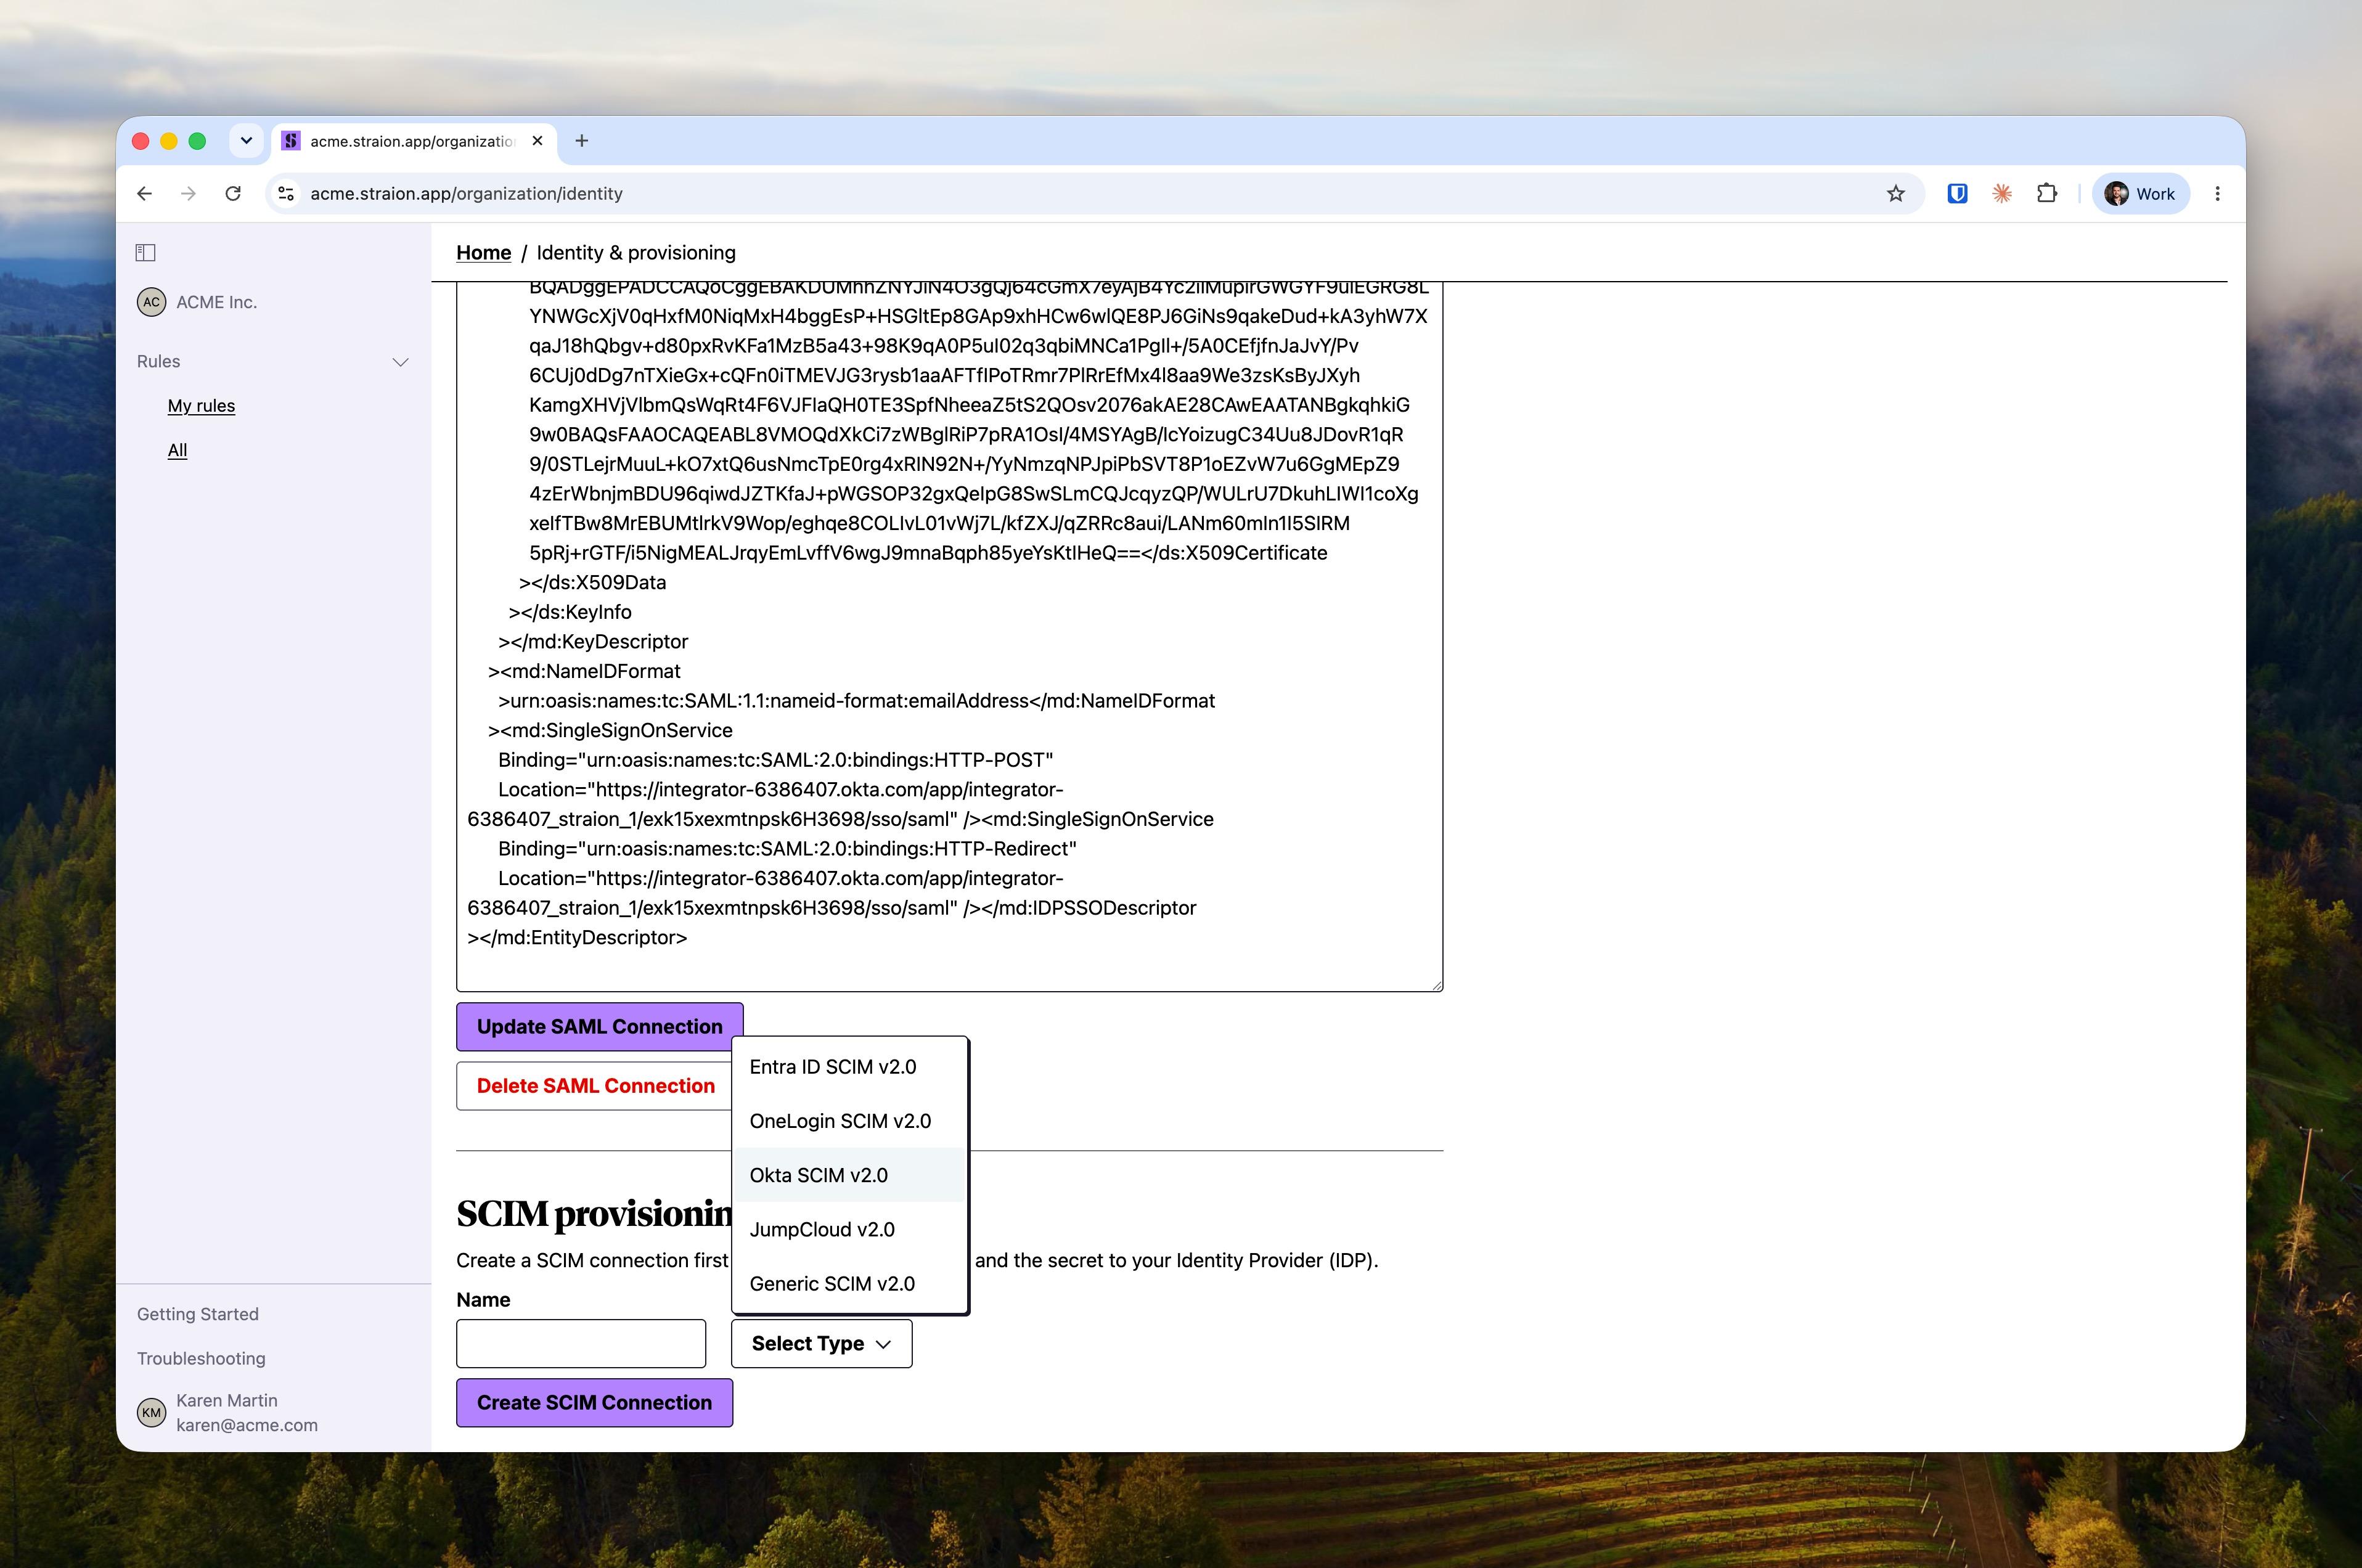Image resolution: width=2362 pixels, height=1568 pixels.
Task: Open My rules in sidebar
Action: coord(201,406)
